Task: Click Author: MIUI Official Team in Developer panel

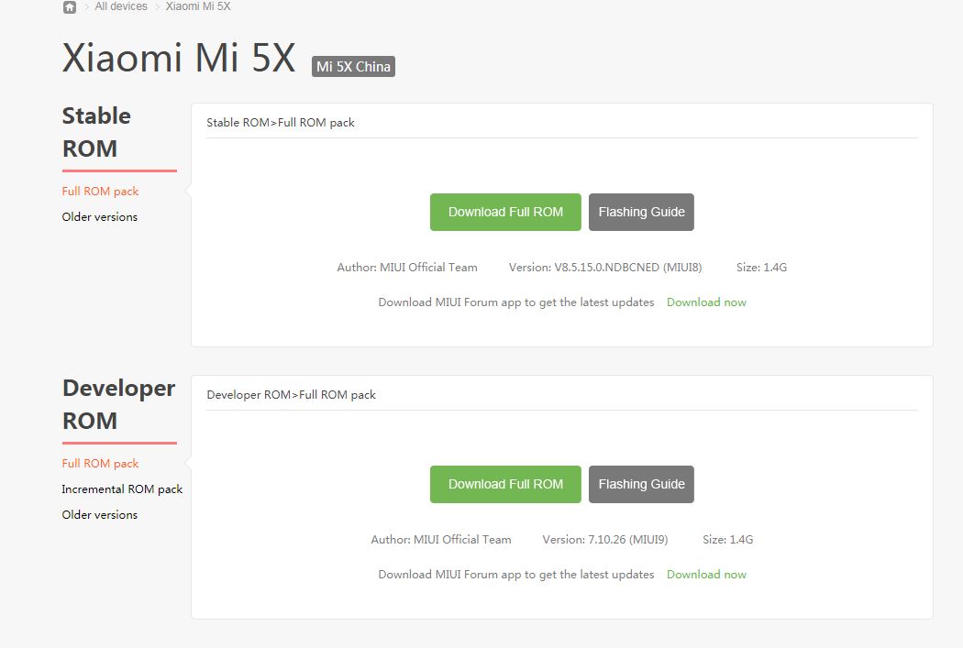Action: coord(441,539)
